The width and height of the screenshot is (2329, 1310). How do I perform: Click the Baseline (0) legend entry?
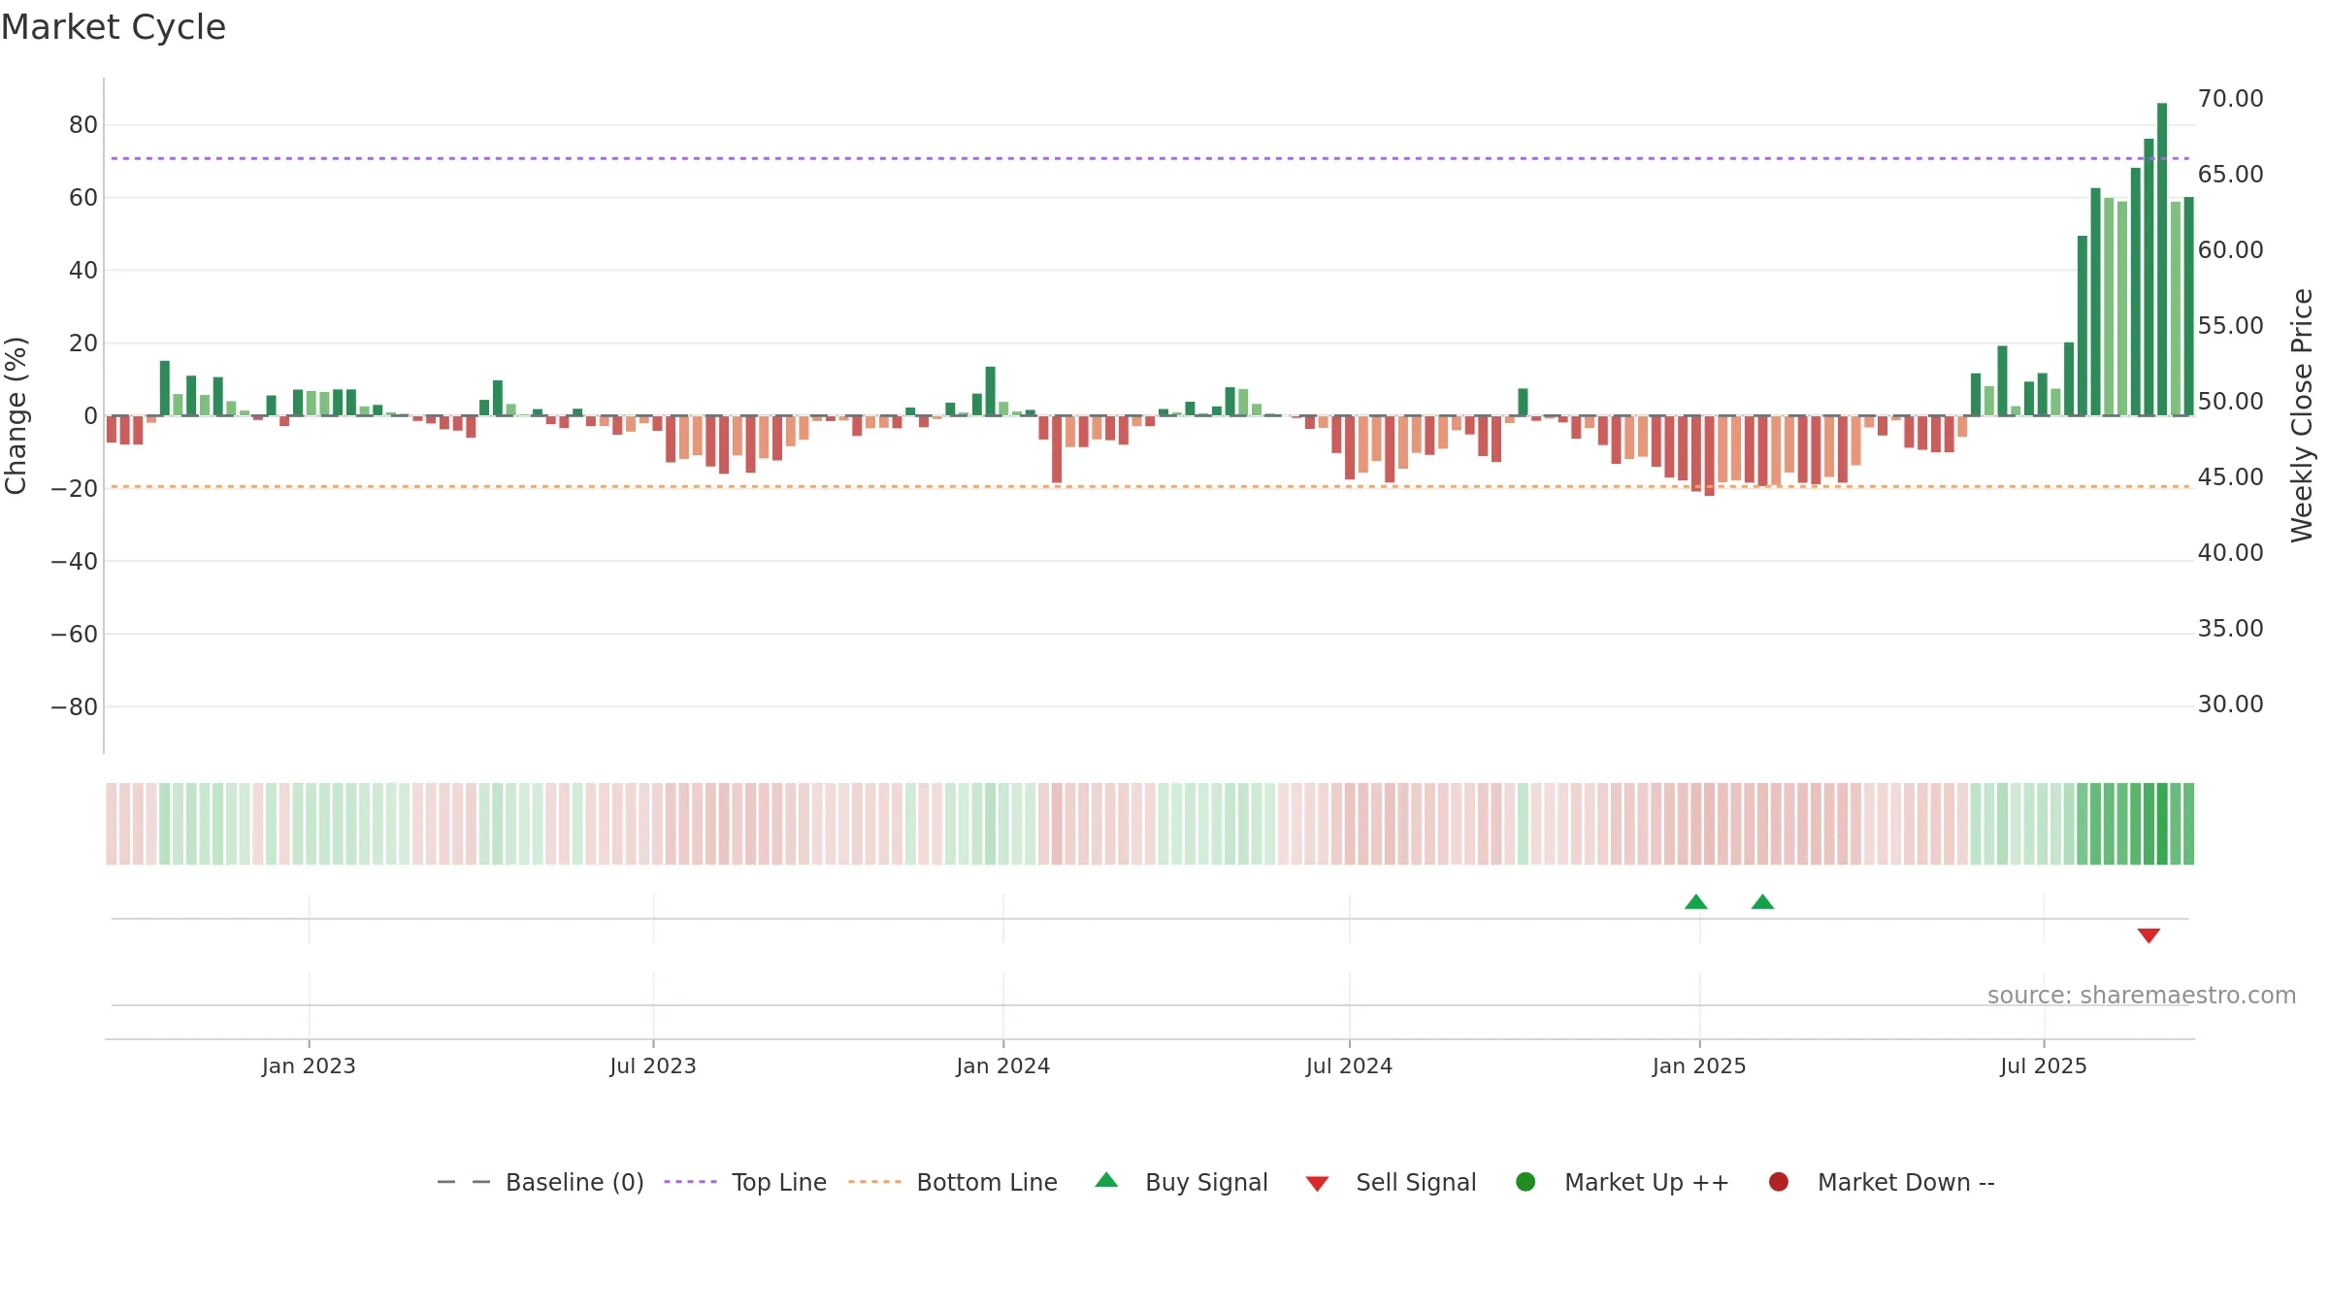coord(541,1182)
